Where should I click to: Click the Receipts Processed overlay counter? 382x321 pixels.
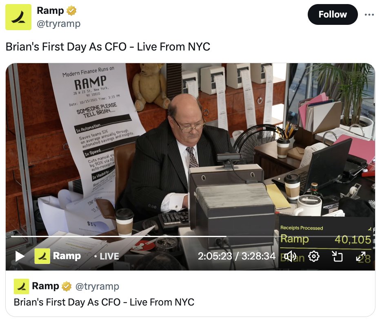(x=326, y=236)
